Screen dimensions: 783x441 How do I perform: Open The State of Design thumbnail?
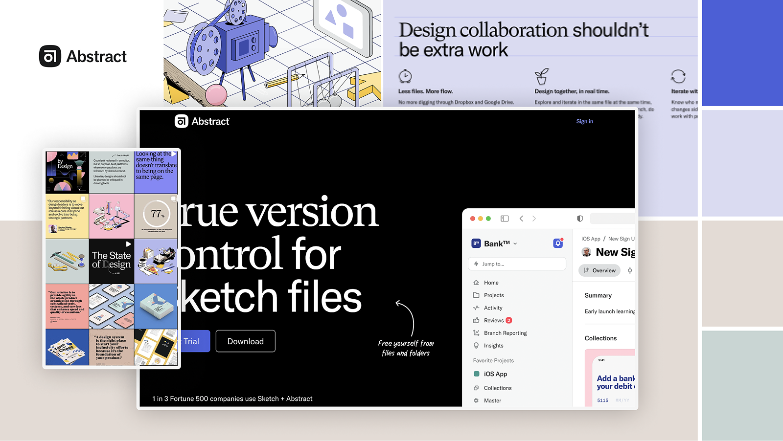[x=112, y=261]
